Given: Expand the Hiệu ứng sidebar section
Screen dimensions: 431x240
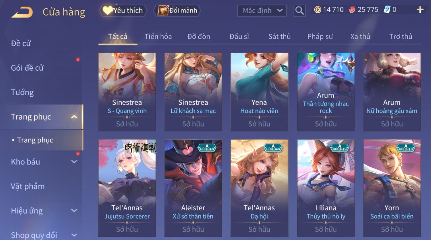Looking at the screenshot, I should click(74, 211).
